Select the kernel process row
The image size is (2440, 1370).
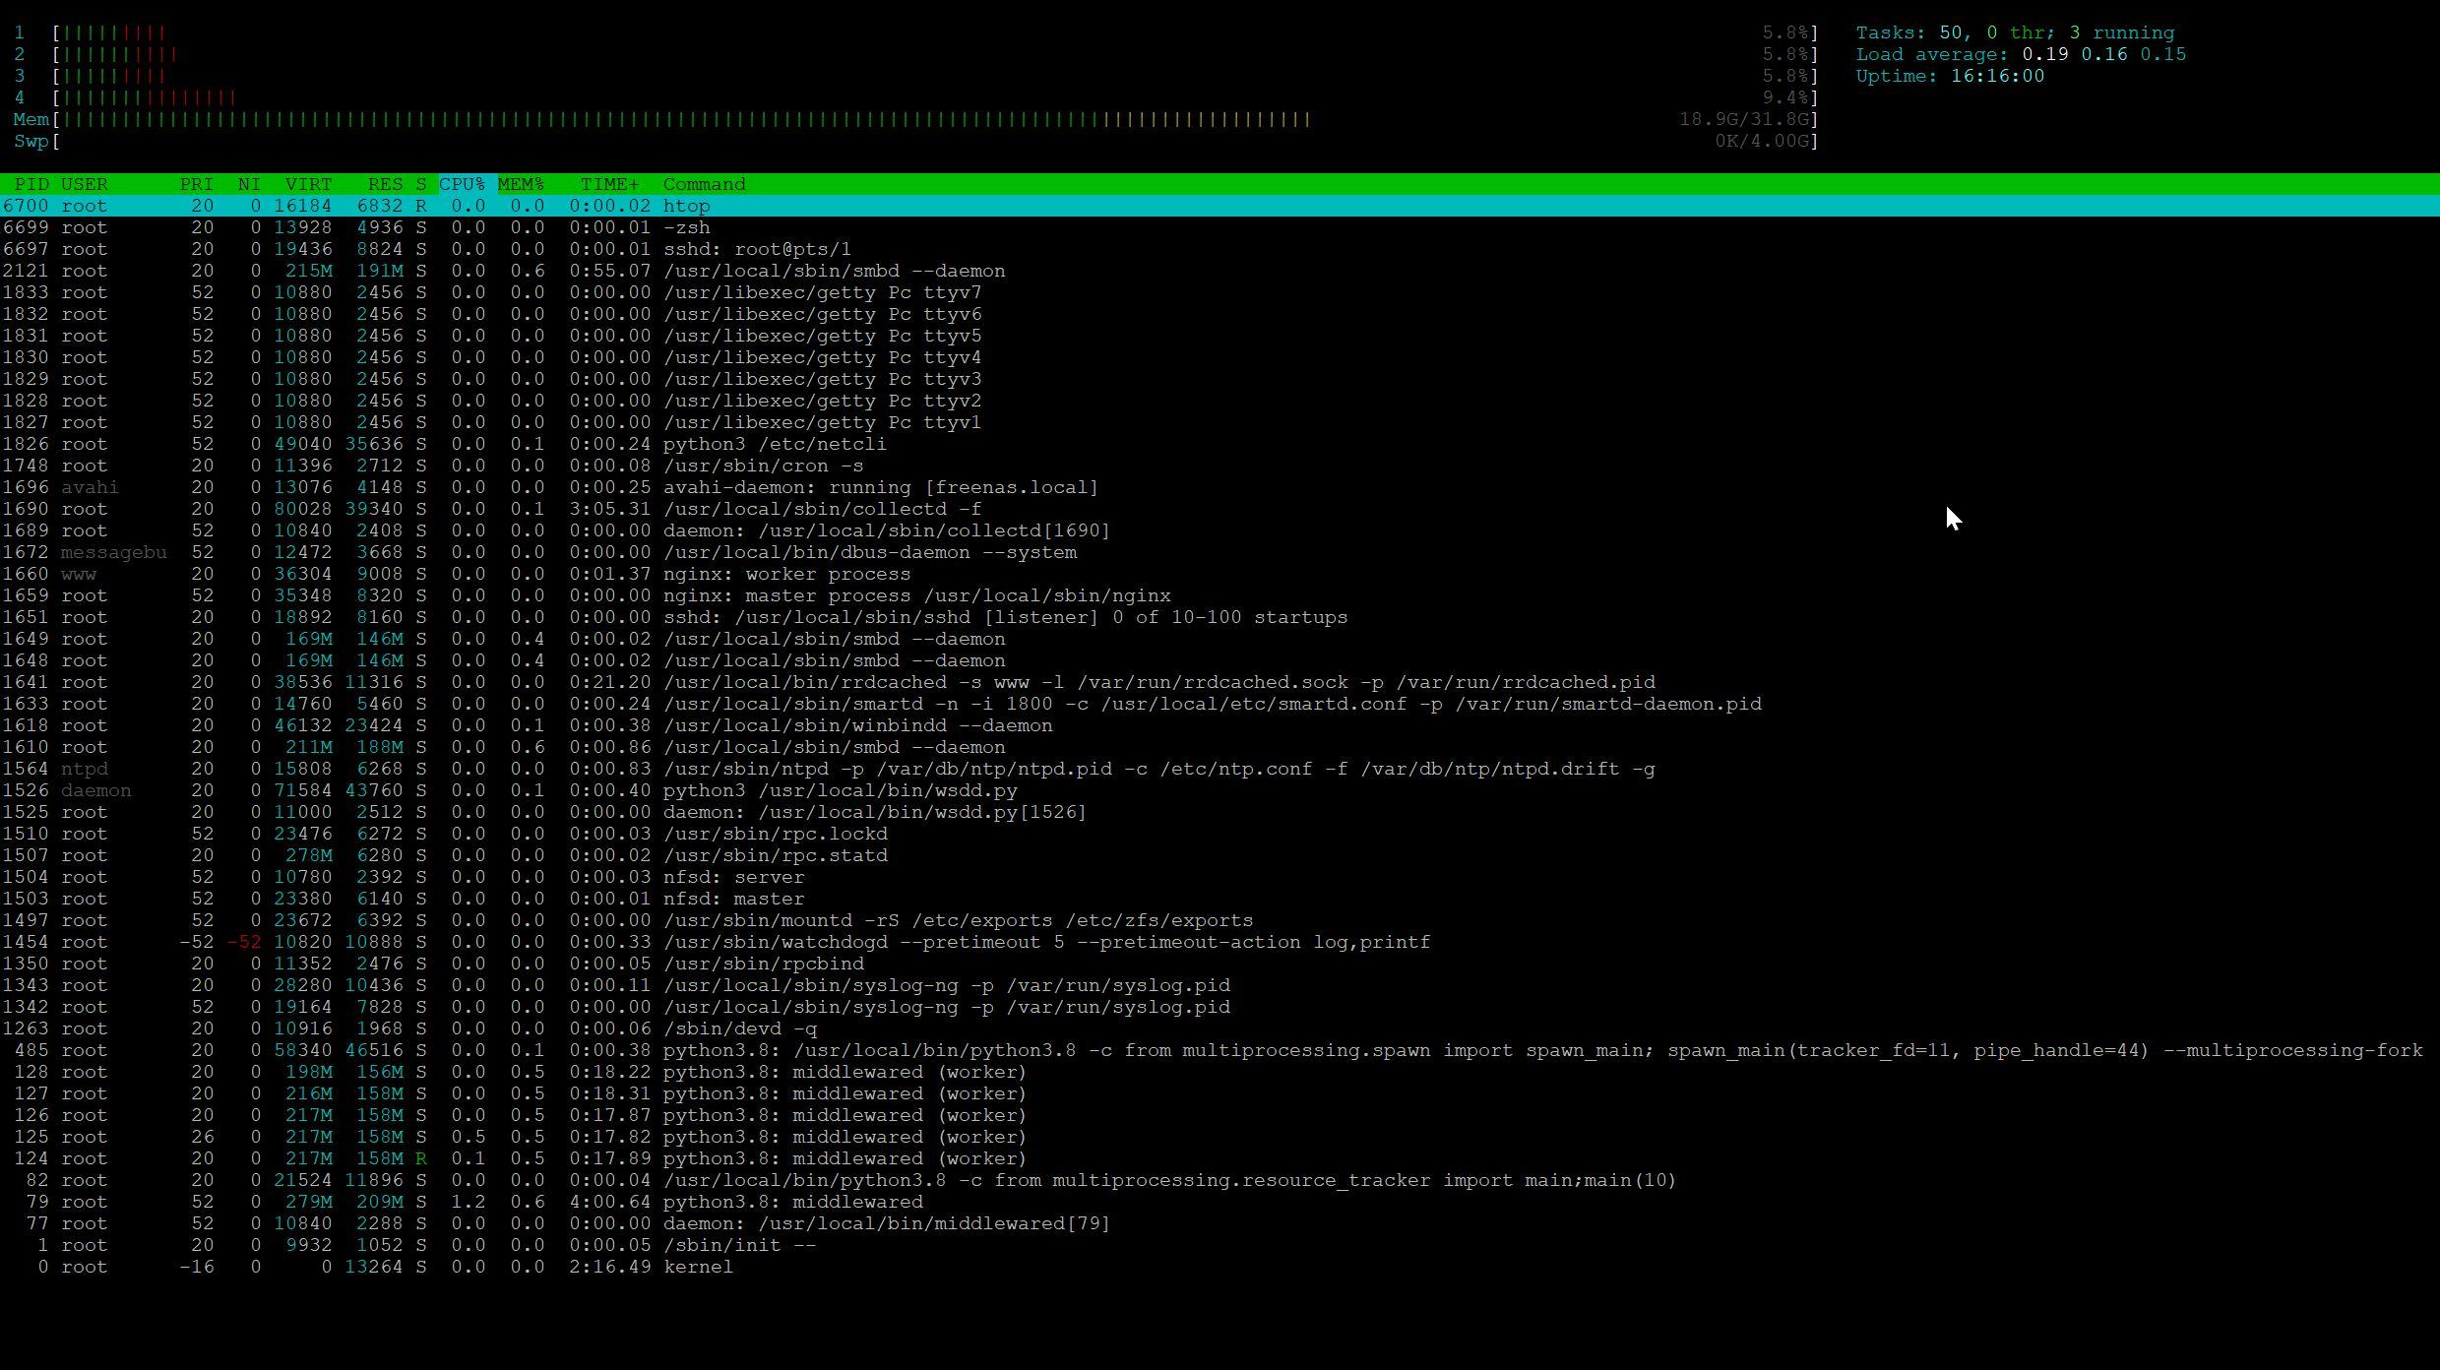click(x=698, y=1267)
